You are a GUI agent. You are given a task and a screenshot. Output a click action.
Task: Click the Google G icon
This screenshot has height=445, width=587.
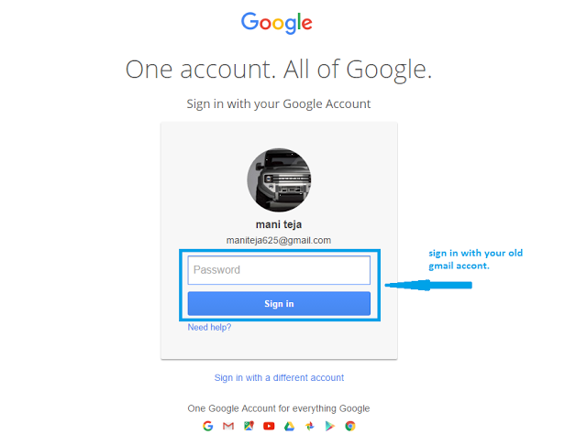click(208, 426)
